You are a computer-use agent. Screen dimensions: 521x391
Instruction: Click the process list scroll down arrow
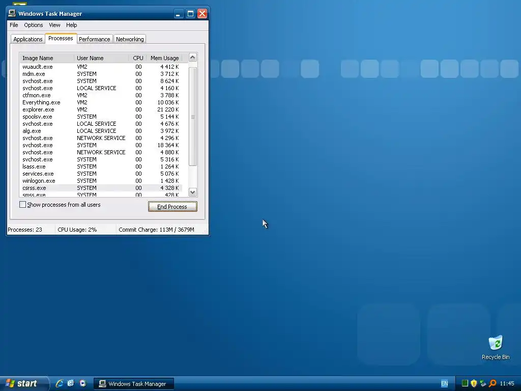click(x=192, y=192)
